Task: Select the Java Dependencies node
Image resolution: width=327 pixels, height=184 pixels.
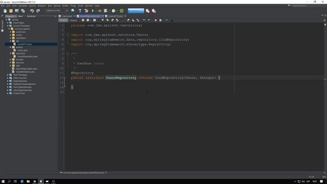Action: (x=22, y=90)
